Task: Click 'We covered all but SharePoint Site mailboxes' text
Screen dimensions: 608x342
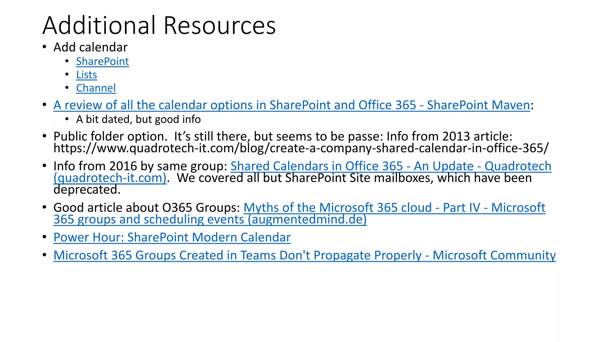Action: coord(305,178)
